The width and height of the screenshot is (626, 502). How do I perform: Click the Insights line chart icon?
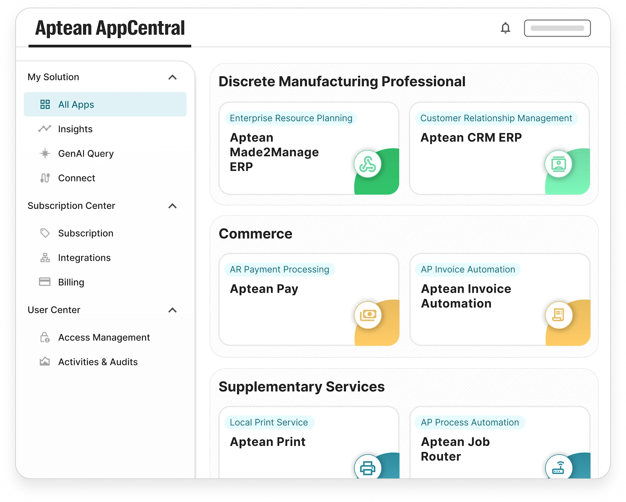tap(45, 129)
